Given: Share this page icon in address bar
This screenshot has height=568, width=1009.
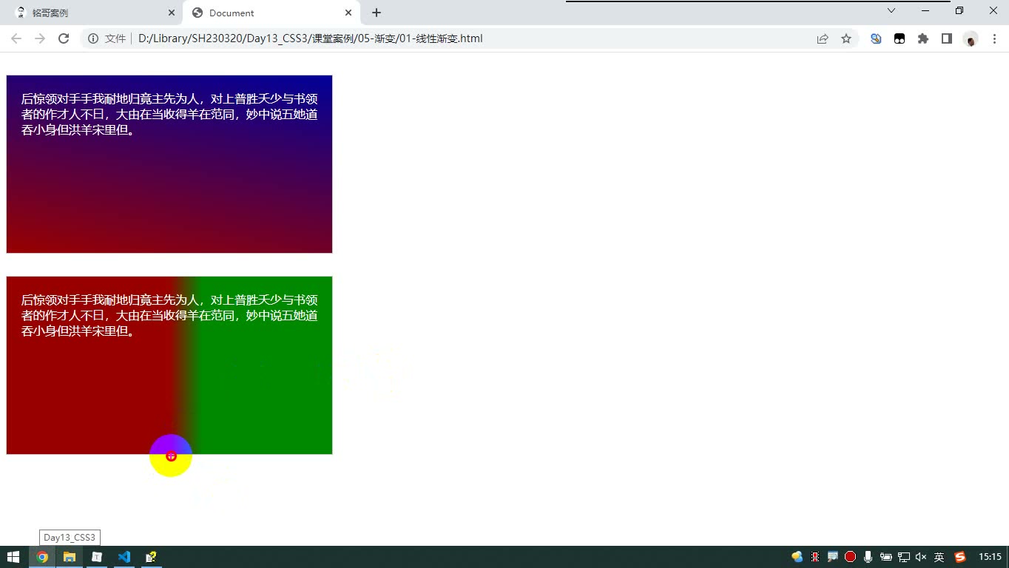Looking at the screenshot, I should pyautogui.click(x=823, y=38).
